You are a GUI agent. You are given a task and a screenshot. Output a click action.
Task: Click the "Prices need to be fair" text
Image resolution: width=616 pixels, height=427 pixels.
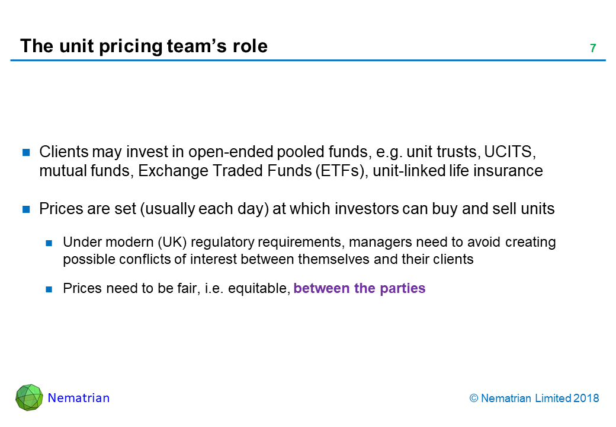point(125,289)
